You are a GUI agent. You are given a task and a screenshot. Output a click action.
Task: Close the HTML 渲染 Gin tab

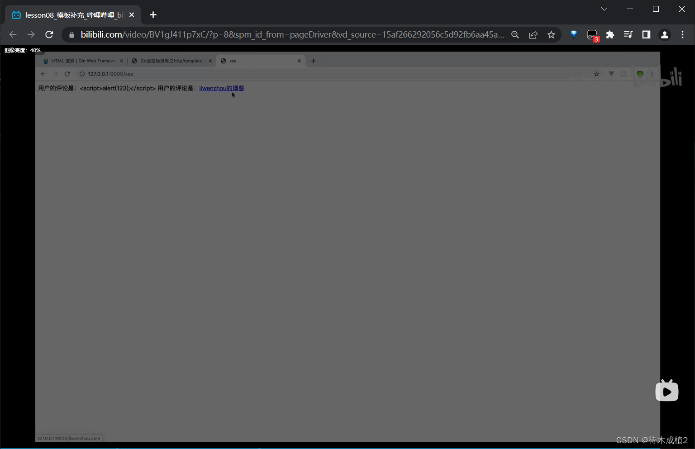pos(121,61)
